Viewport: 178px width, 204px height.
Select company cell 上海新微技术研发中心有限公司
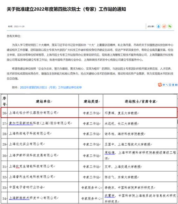pos(43,198)
